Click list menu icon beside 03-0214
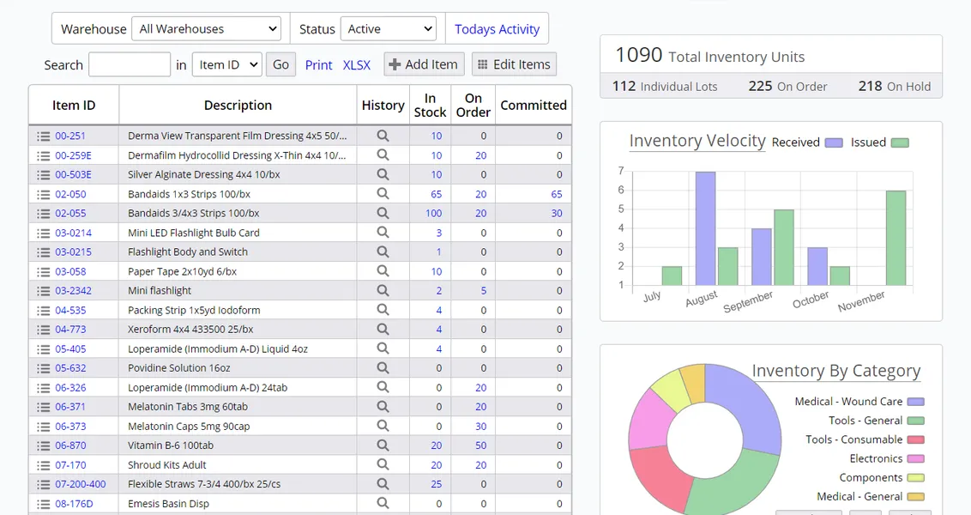 44,233
